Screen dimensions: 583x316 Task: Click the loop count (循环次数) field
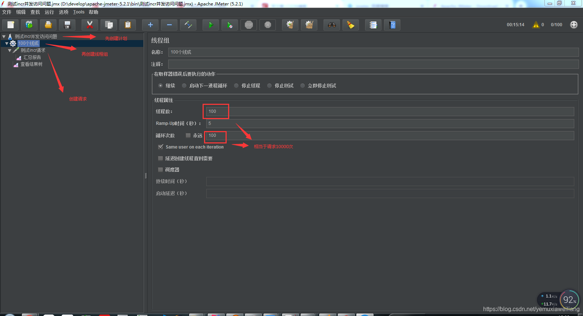click(390, 135)
